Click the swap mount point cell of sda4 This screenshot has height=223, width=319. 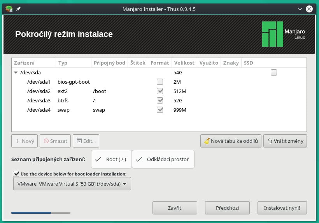(99, 110)
